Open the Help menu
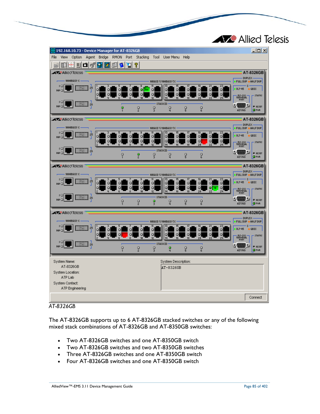Image resolution: width=320 pixels, height=414 pixels. (x=186, y=57)
